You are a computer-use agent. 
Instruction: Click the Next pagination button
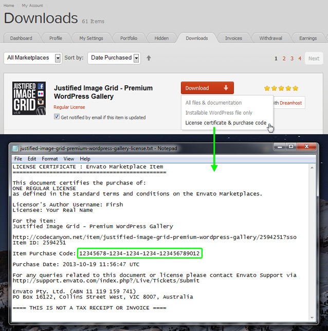point(314,59)
